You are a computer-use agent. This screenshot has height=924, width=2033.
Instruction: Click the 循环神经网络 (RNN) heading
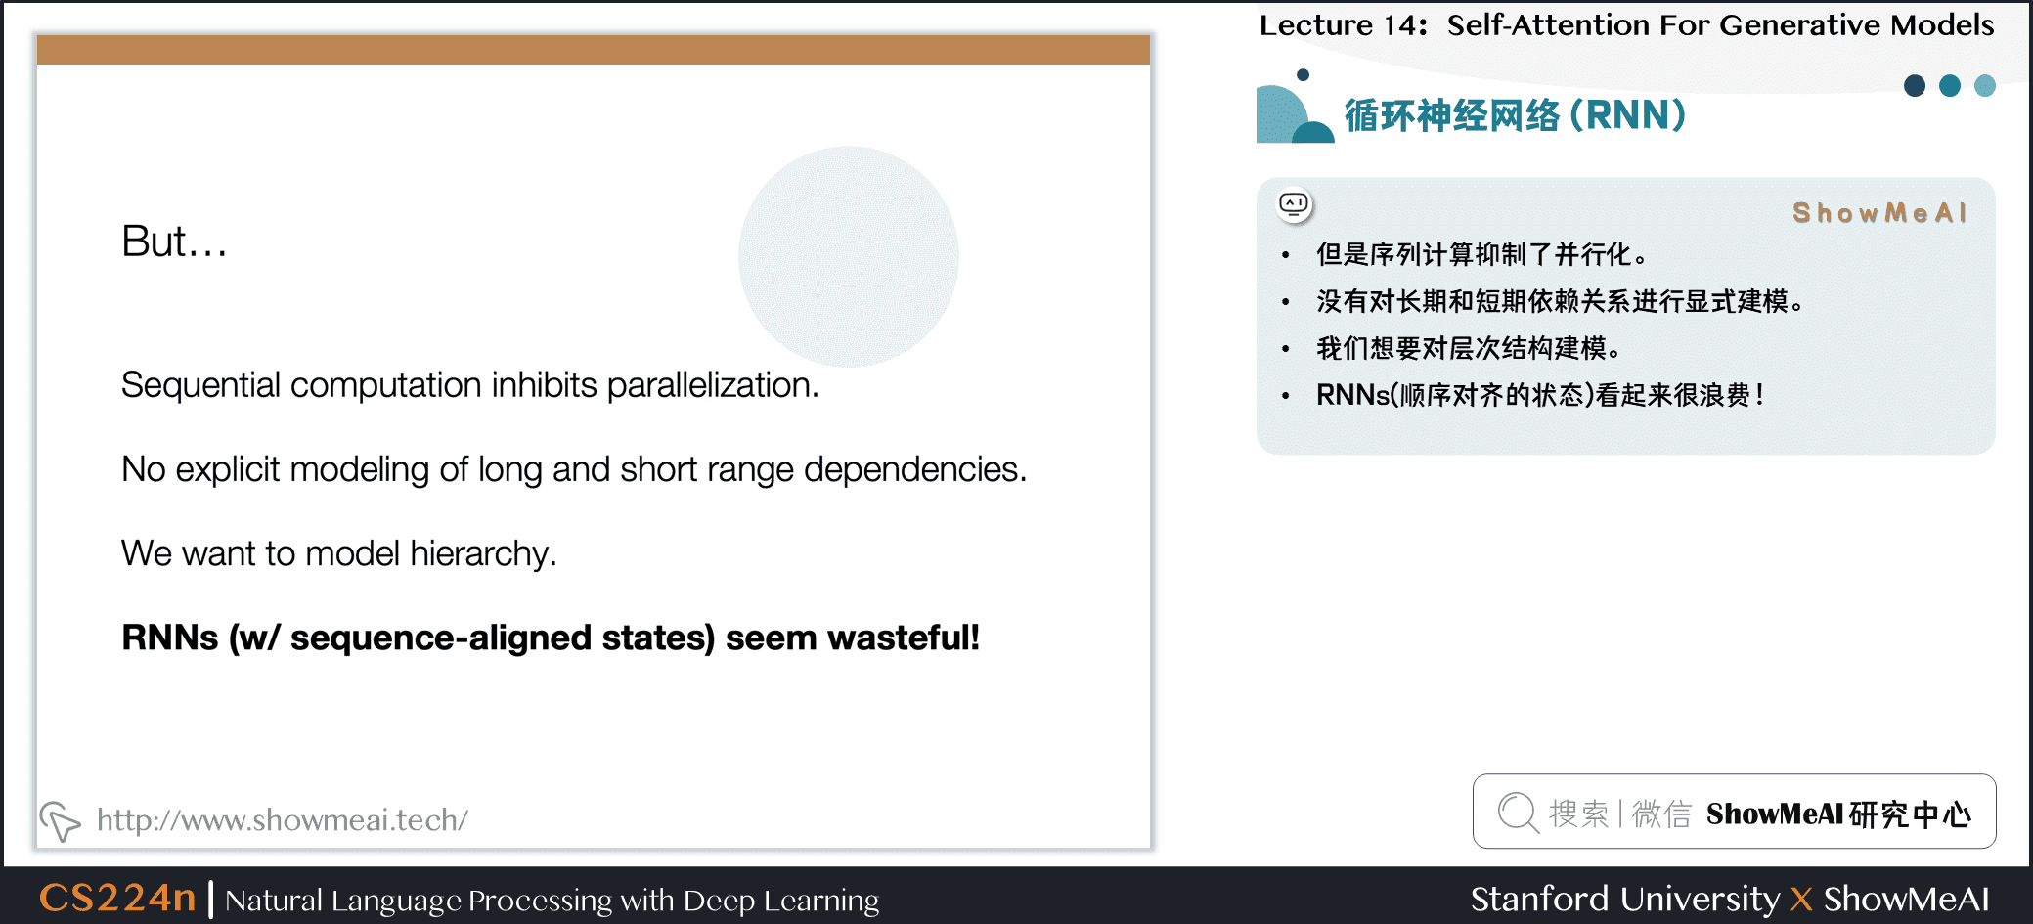point(1515,115)
